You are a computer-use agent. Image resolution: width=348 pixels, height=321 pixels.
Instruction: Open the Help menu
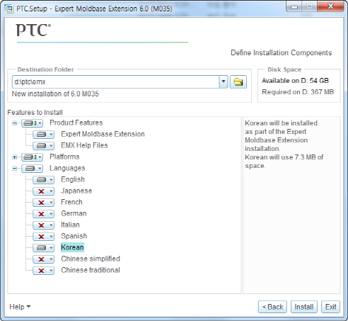point(20,307)
